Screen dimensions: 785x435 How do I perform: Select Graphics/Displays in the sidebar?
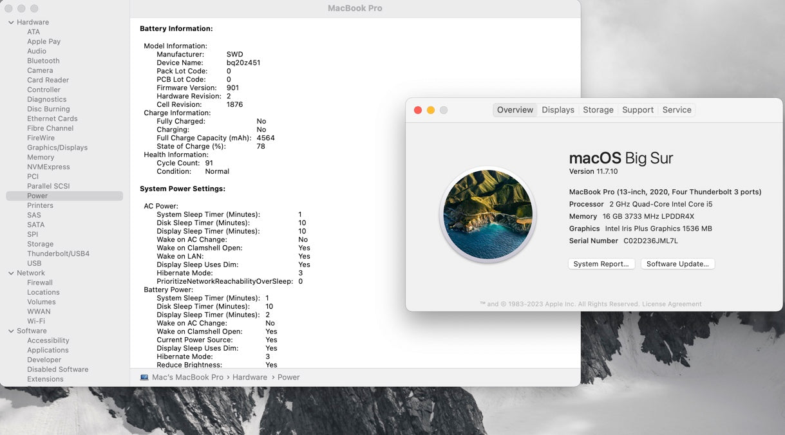pos(57,148)
